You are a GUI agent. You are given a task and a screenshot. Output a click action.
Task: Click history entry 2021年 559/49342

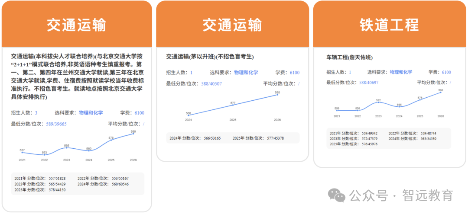coord(354,133)
